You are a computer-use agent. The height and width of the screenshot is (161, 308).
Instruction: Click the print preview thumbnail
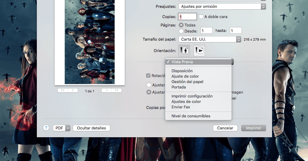[x=90, y=42]
